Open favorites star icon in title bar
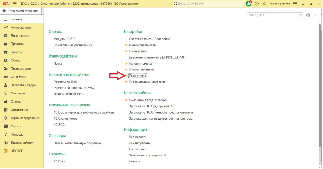The height and width of the screenshot is (169, 323). coord(265,4)
